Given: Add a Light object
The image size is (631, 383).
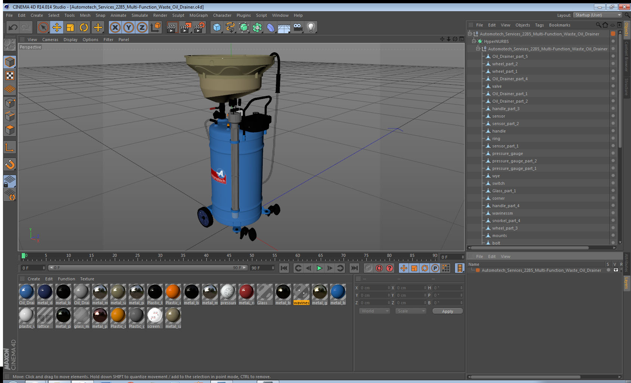Looking at the screenshot, I should [x=311, y=27].
